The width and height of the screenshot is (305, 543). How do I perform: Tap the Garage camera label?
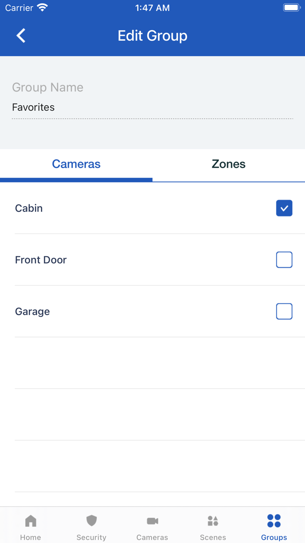coord(32,311)
